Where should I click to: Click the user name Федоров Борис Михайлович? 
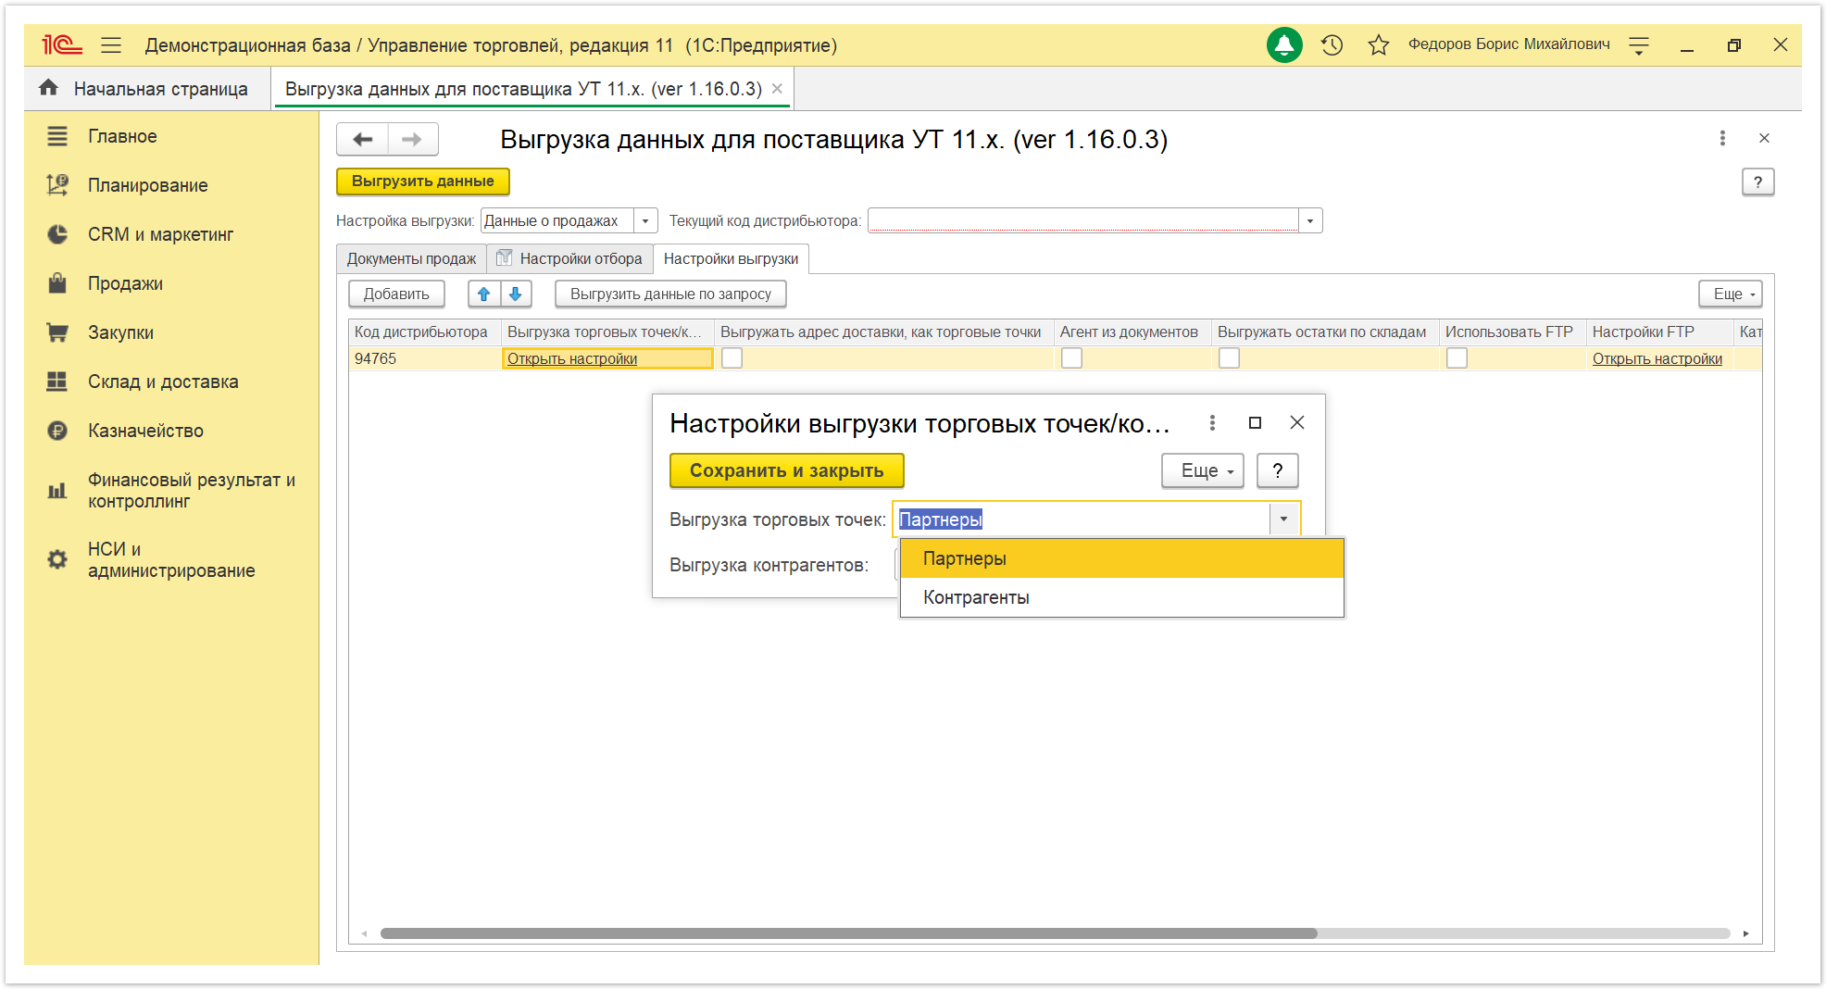(x=1508, y=44)
